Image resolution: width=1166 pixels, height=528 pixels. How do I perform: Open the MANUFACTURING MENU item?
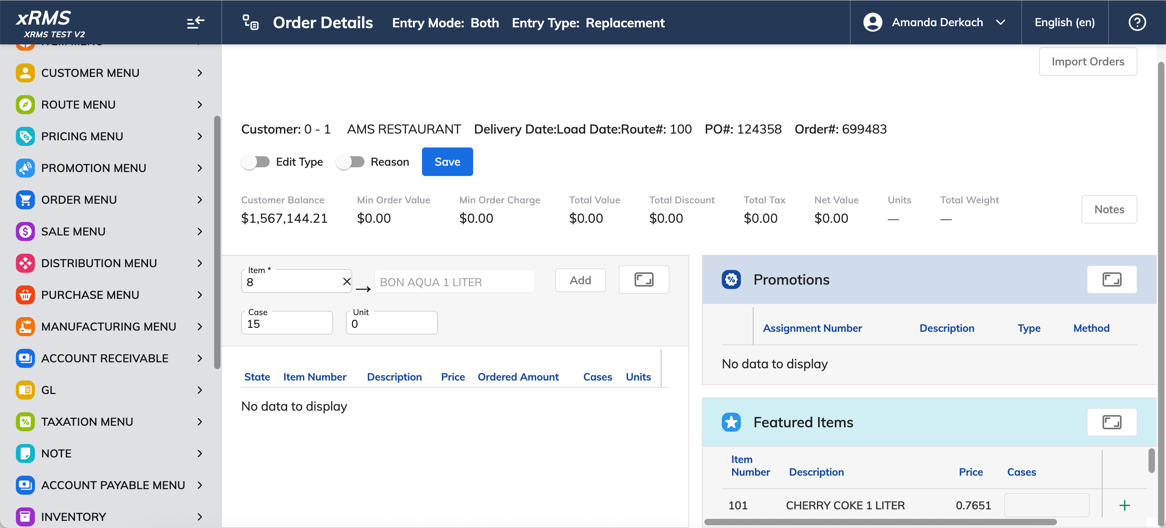click(110, 326)
